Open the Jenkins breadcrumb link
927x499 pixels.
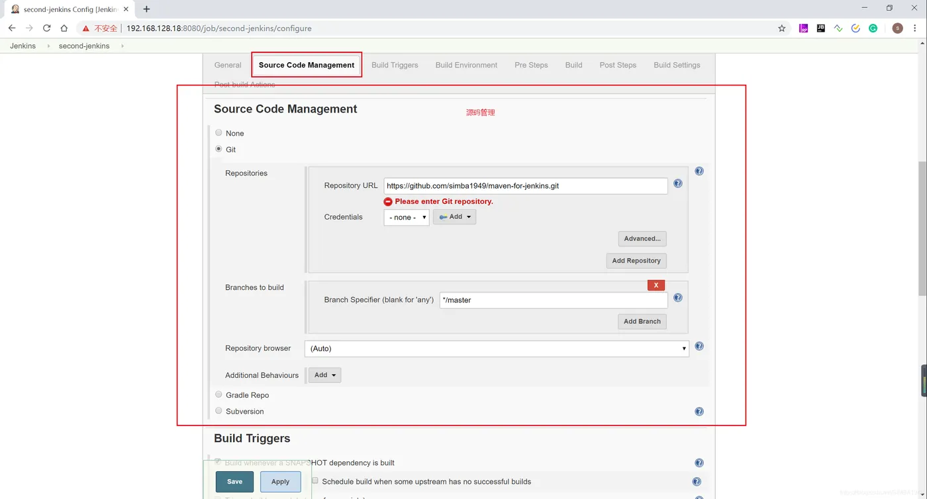23,46
